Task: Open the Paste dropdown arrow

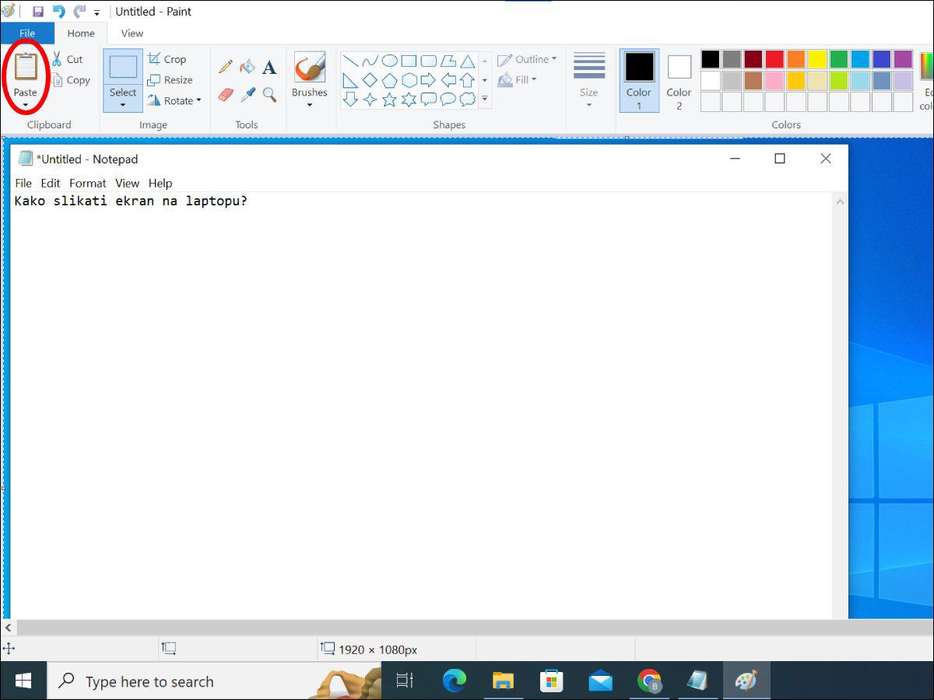Action: click(x=26, y=104)
